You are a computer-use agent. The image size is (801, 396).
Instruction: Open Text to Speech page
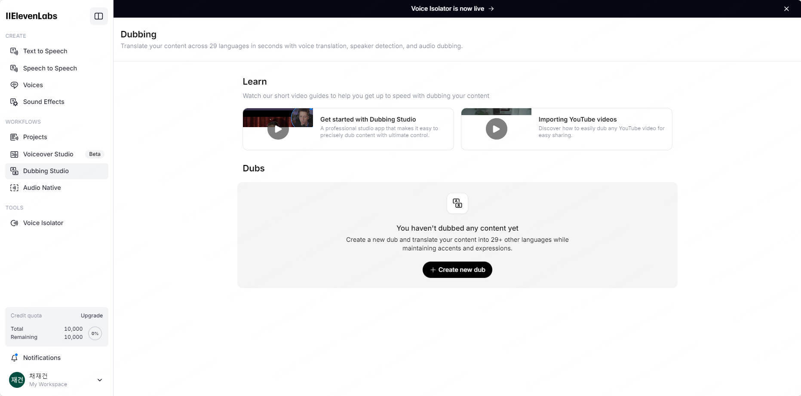57,51
